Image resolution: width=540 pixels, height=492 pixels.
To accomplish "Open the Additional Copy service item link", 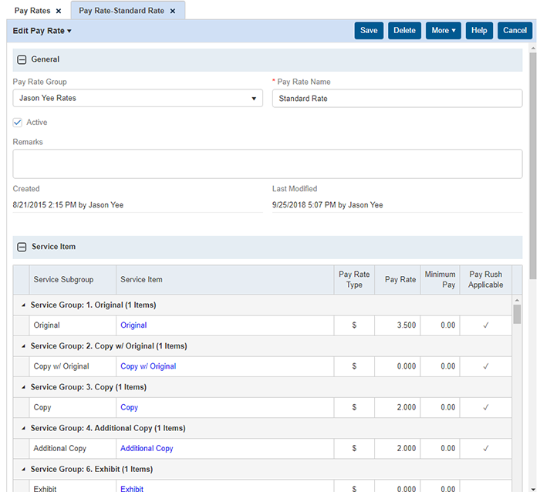I will click(x=147, y=448).
